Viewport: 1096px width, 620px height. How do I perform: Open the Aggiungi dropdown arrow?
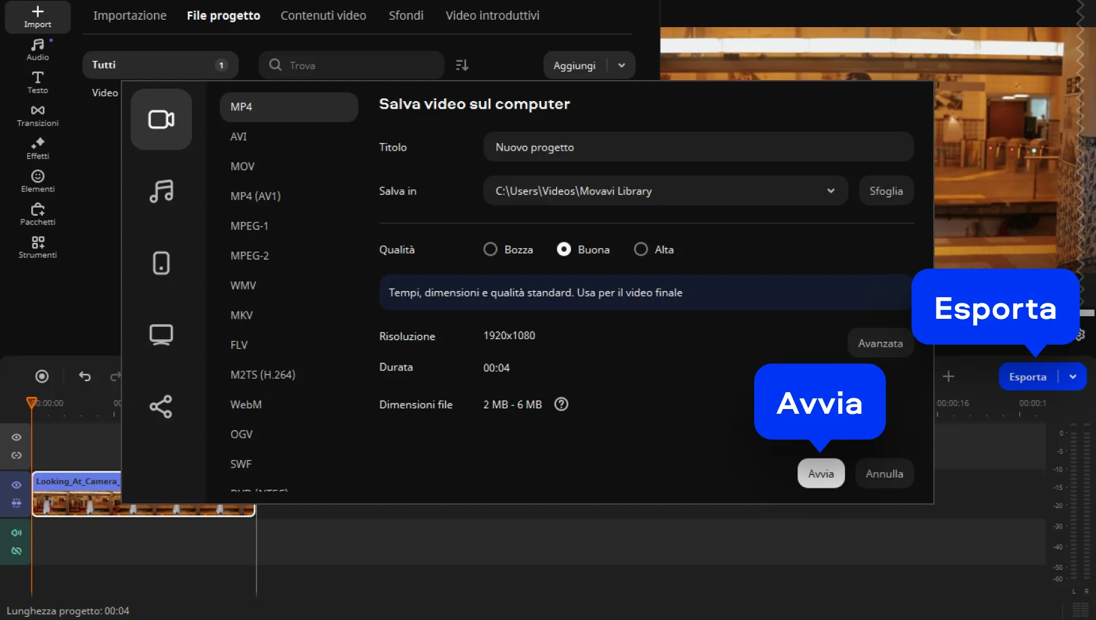[x=621, y=65]
